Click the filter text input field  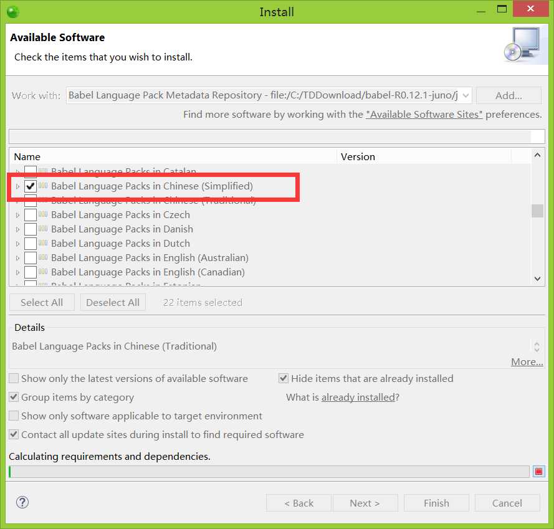277,136
